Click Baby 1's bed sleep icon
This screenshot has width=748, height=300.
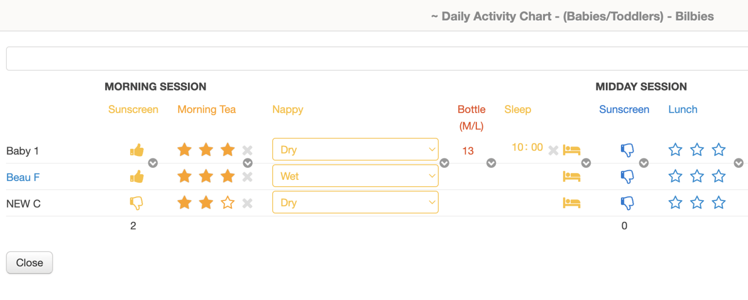tap(572, 150)
